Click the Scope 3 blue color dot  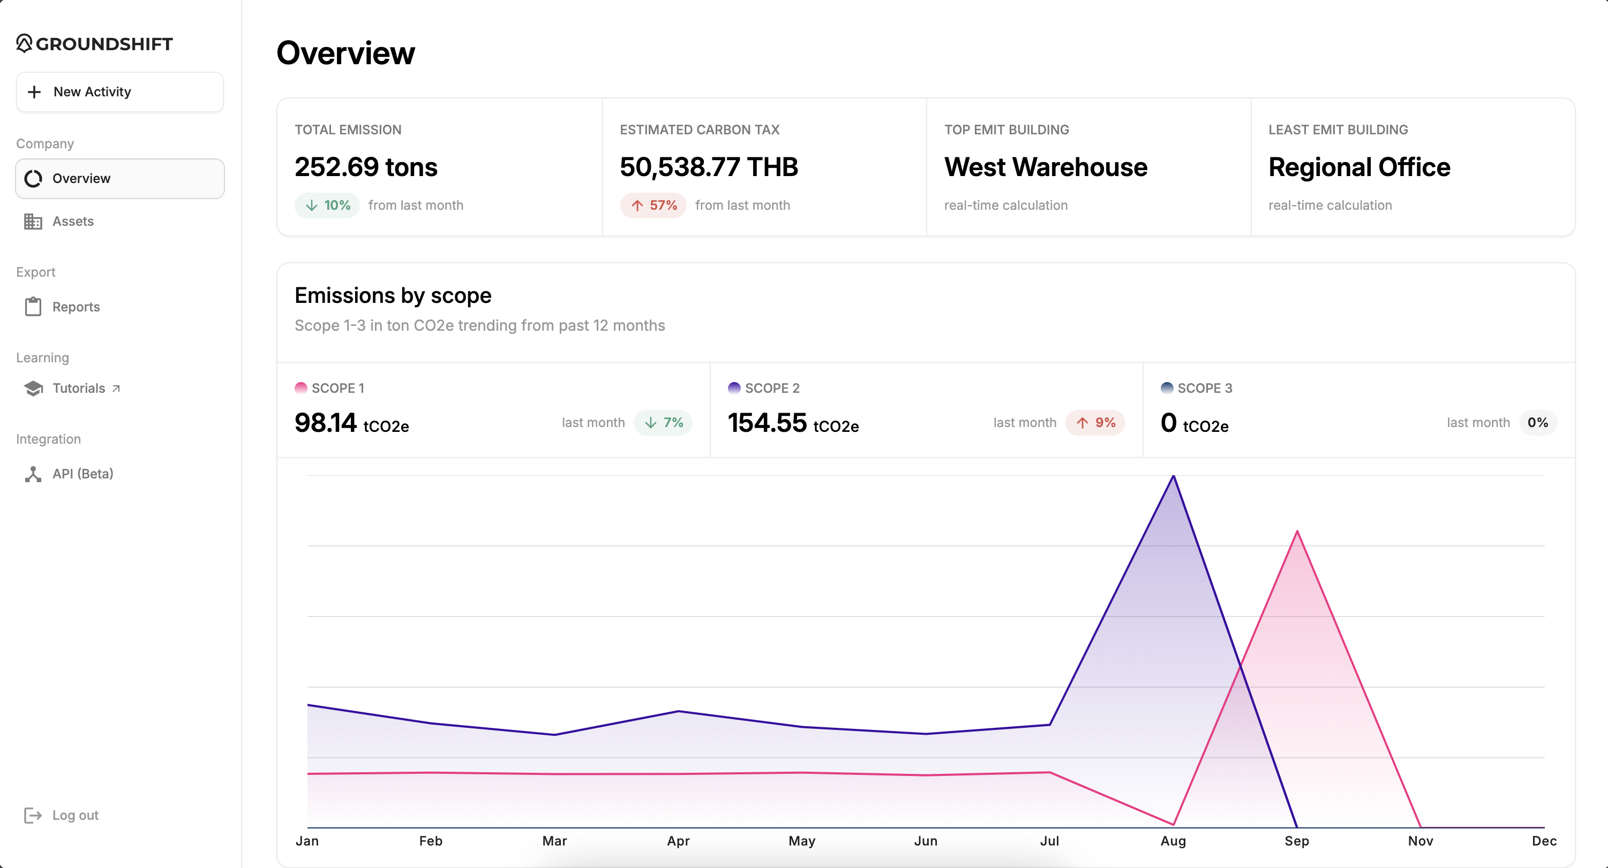pyautogui.click(x=1167, y=388)
